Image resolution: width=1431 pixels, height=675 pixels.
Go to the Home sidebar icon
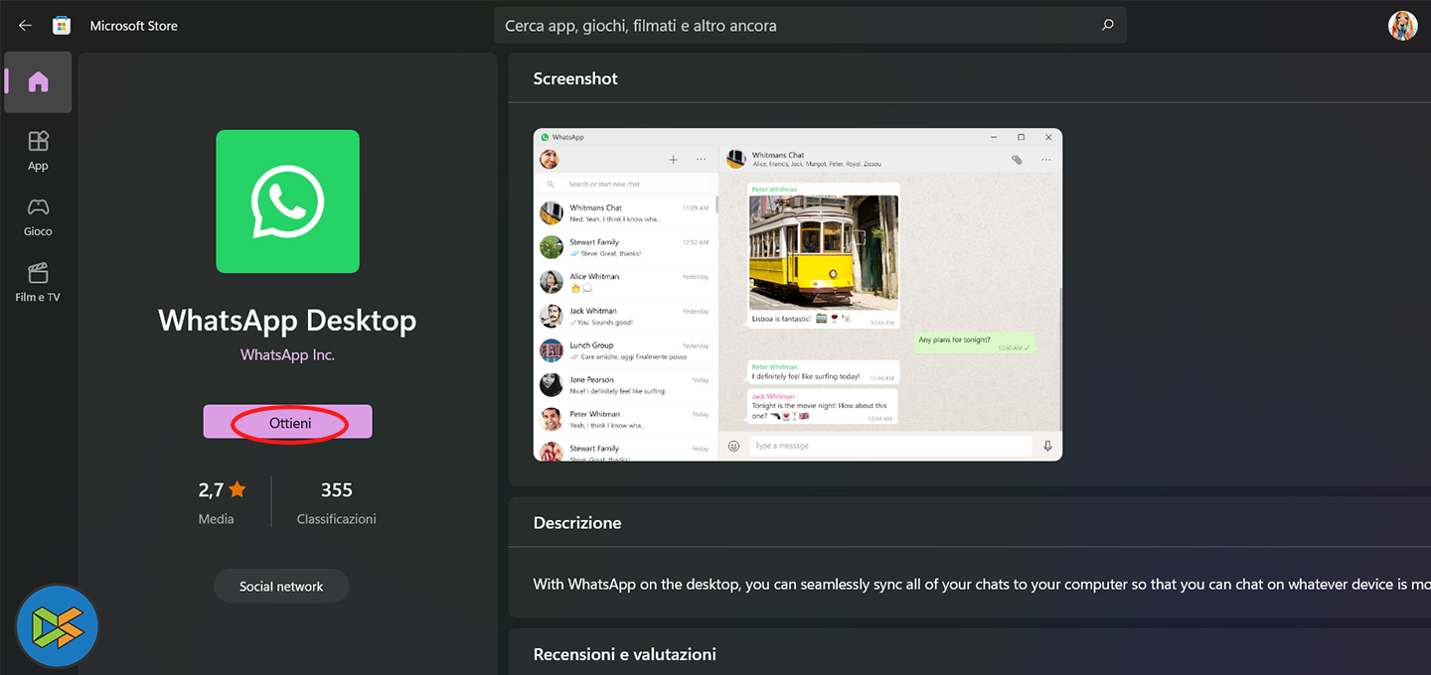(x=38, y=82)
